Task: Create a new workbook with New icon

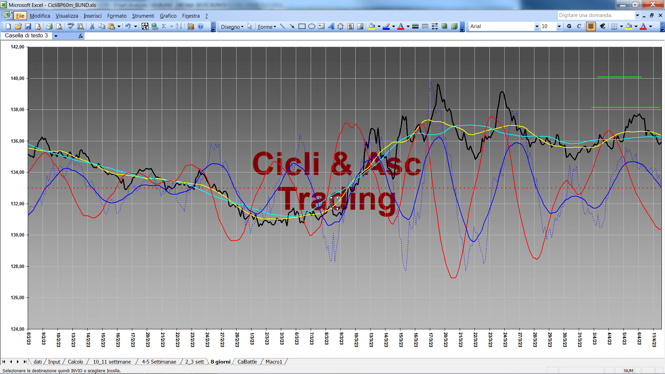Action: point(9,26)
